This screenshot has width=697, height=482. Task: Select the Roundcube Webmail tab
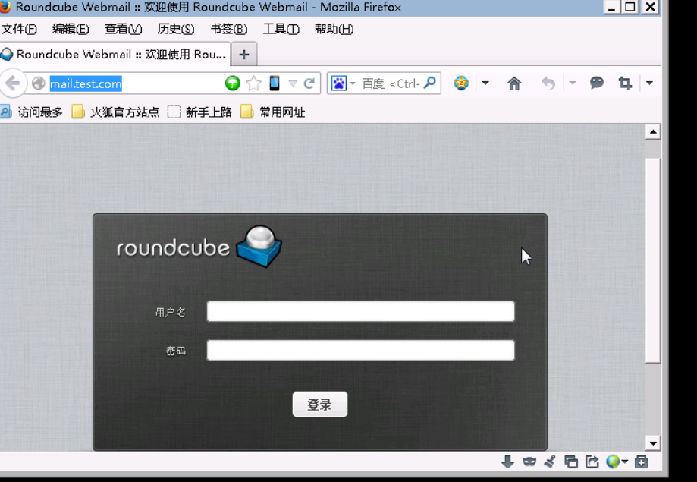pos(115,55)
